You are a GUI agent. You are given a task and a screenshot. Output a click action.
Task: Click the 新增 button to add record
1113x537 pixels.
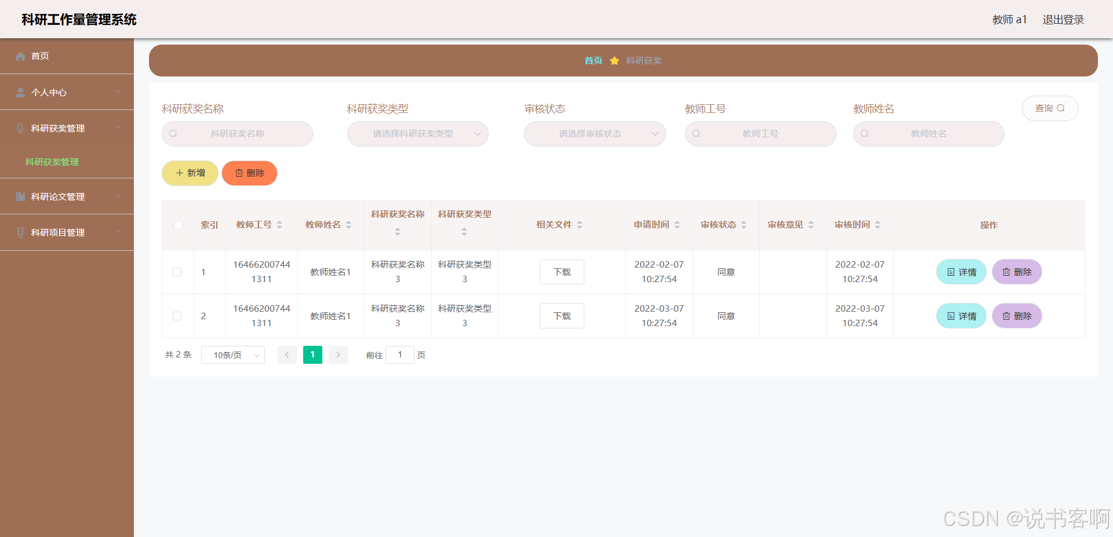tap(190, 173)
